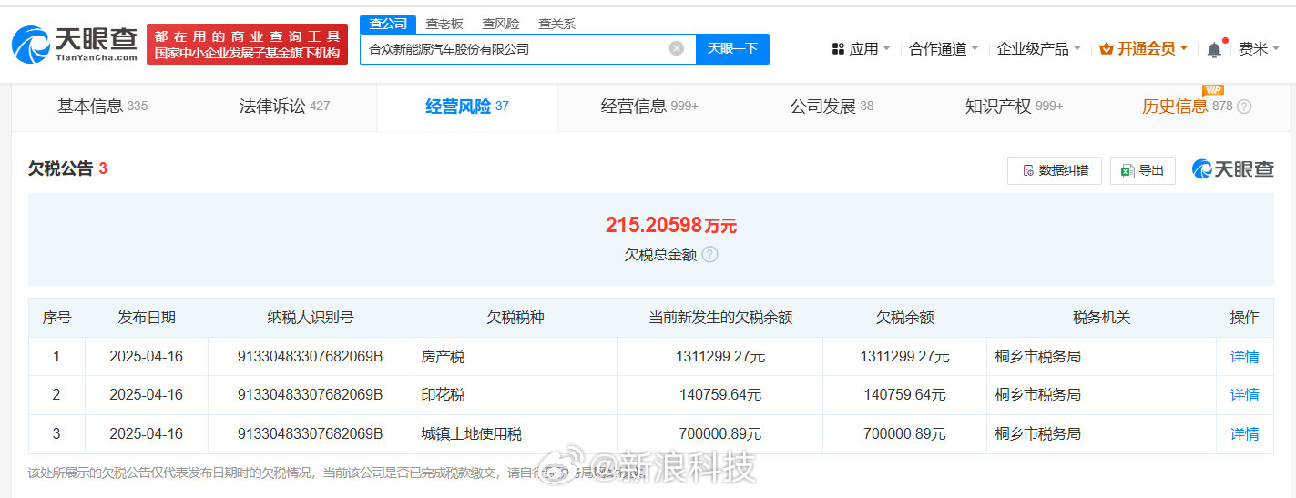
Task: Open the 公司发展 tab
Action: pyautogui.click(x=832, y=107)
